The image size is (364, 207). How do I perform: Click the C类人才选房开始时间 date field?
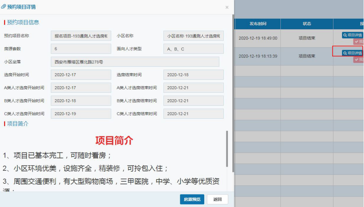pyautogui.click(x=81, y=114)
